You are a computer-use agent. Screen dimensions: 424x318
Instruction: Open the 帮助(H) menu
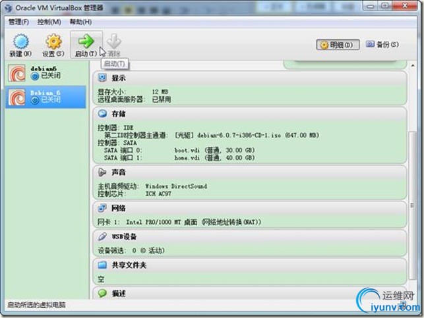(80, 22)
